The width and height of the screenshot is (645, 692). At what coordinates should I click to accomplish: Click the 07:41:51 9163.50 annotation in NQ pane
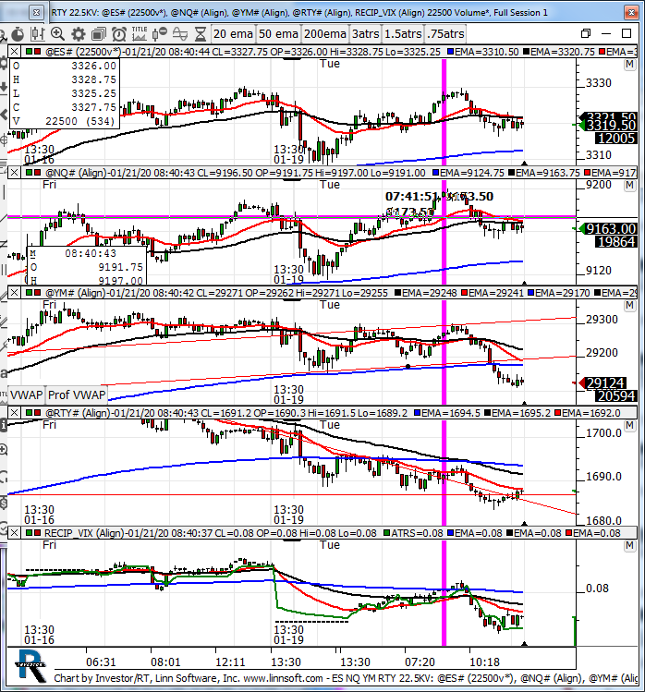pos(439,197)
